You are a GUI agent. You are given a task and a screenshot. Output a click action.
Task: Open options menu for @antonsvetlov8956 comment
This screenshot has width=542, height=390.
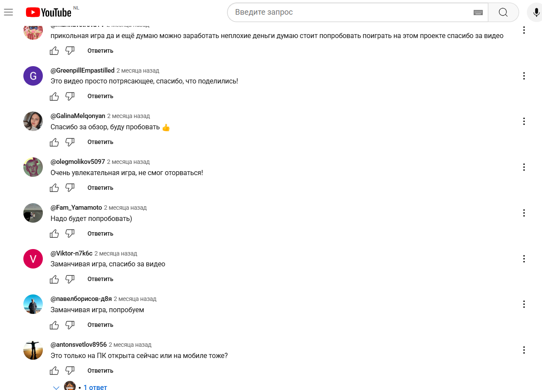pyautogui.click(x=524, y=350)
